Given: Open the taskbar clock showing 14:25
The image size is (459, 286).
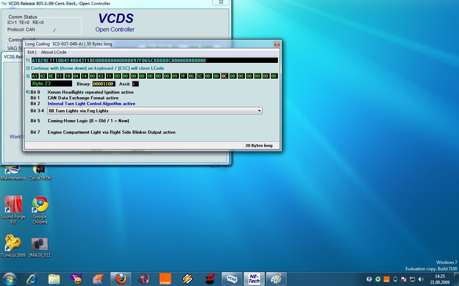Looking at the screenshot, I should click(x=440, y=279).
